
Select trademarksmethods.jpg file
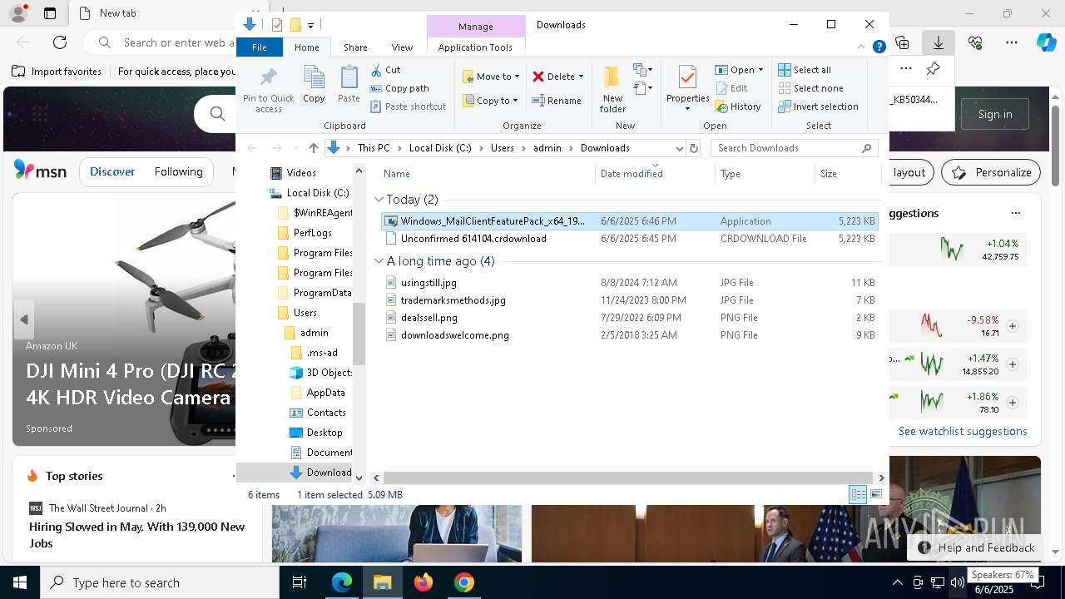(630, 300)
